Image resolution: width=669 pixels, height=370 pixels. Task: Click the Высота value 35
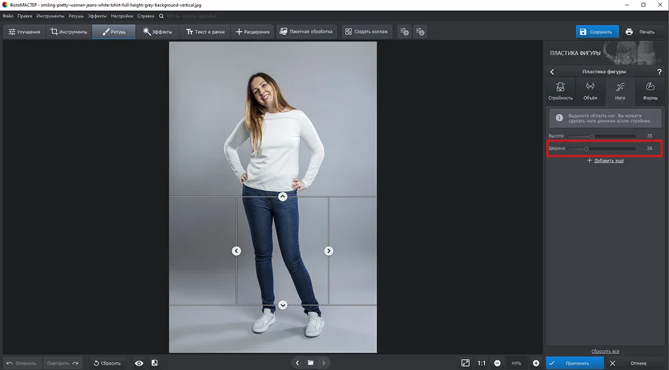click(650, 136)
